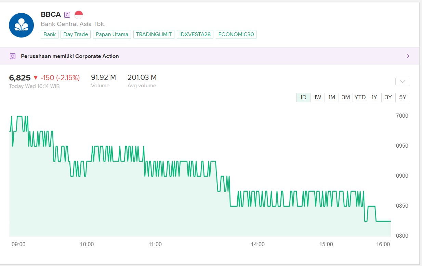The width and height of the screenshot is (422, 266).
Task: Click the Indonesian flag icon
Action: 79,15
